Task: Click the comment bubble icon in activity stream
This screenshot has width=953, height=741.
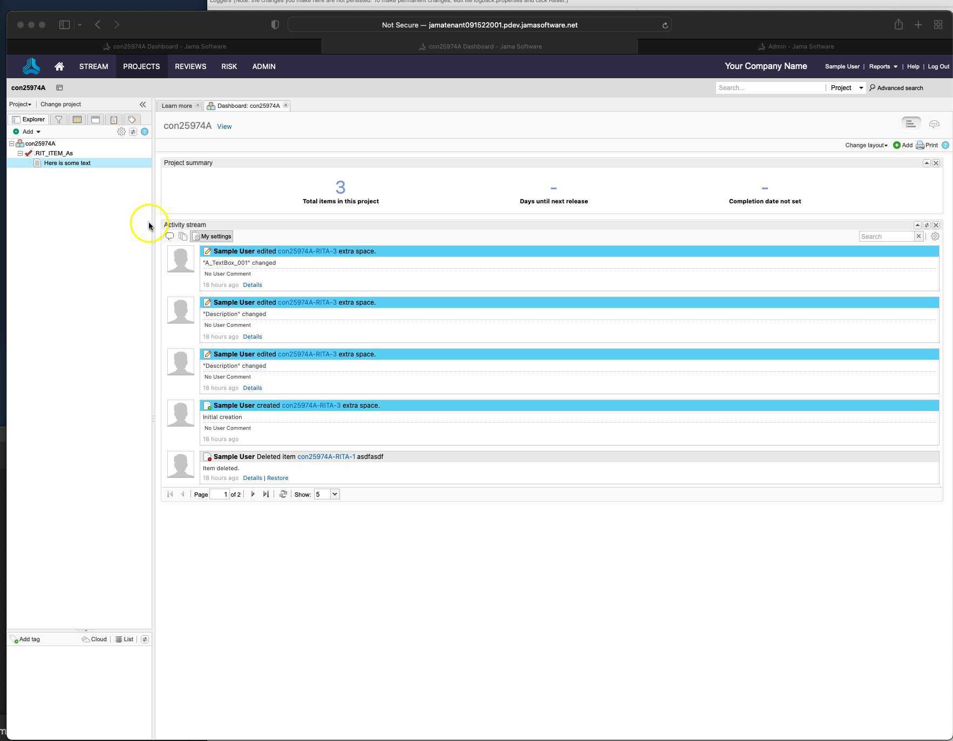Action: click(169, 236)
